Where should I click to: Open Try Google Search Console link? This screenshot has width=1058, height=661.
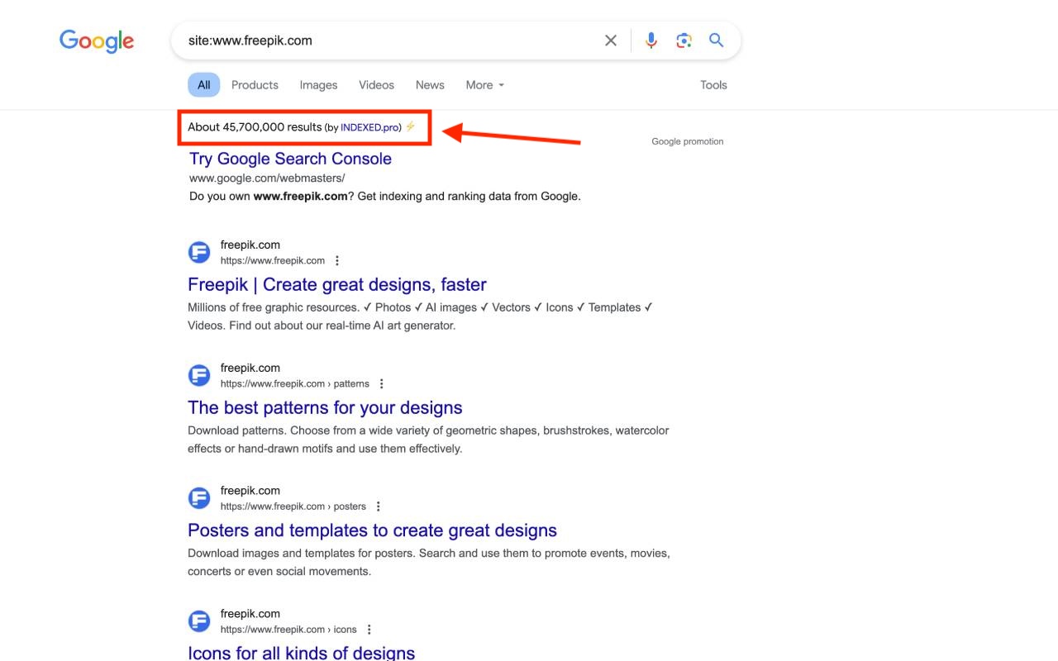[x=290, y=159]
